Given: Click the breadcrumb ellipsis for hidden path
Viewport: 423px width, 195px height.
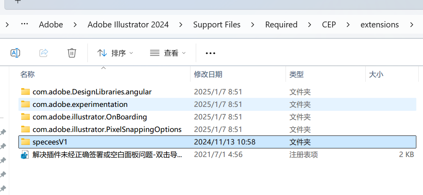Looking at the screenshot, I should tap(25, 24).
